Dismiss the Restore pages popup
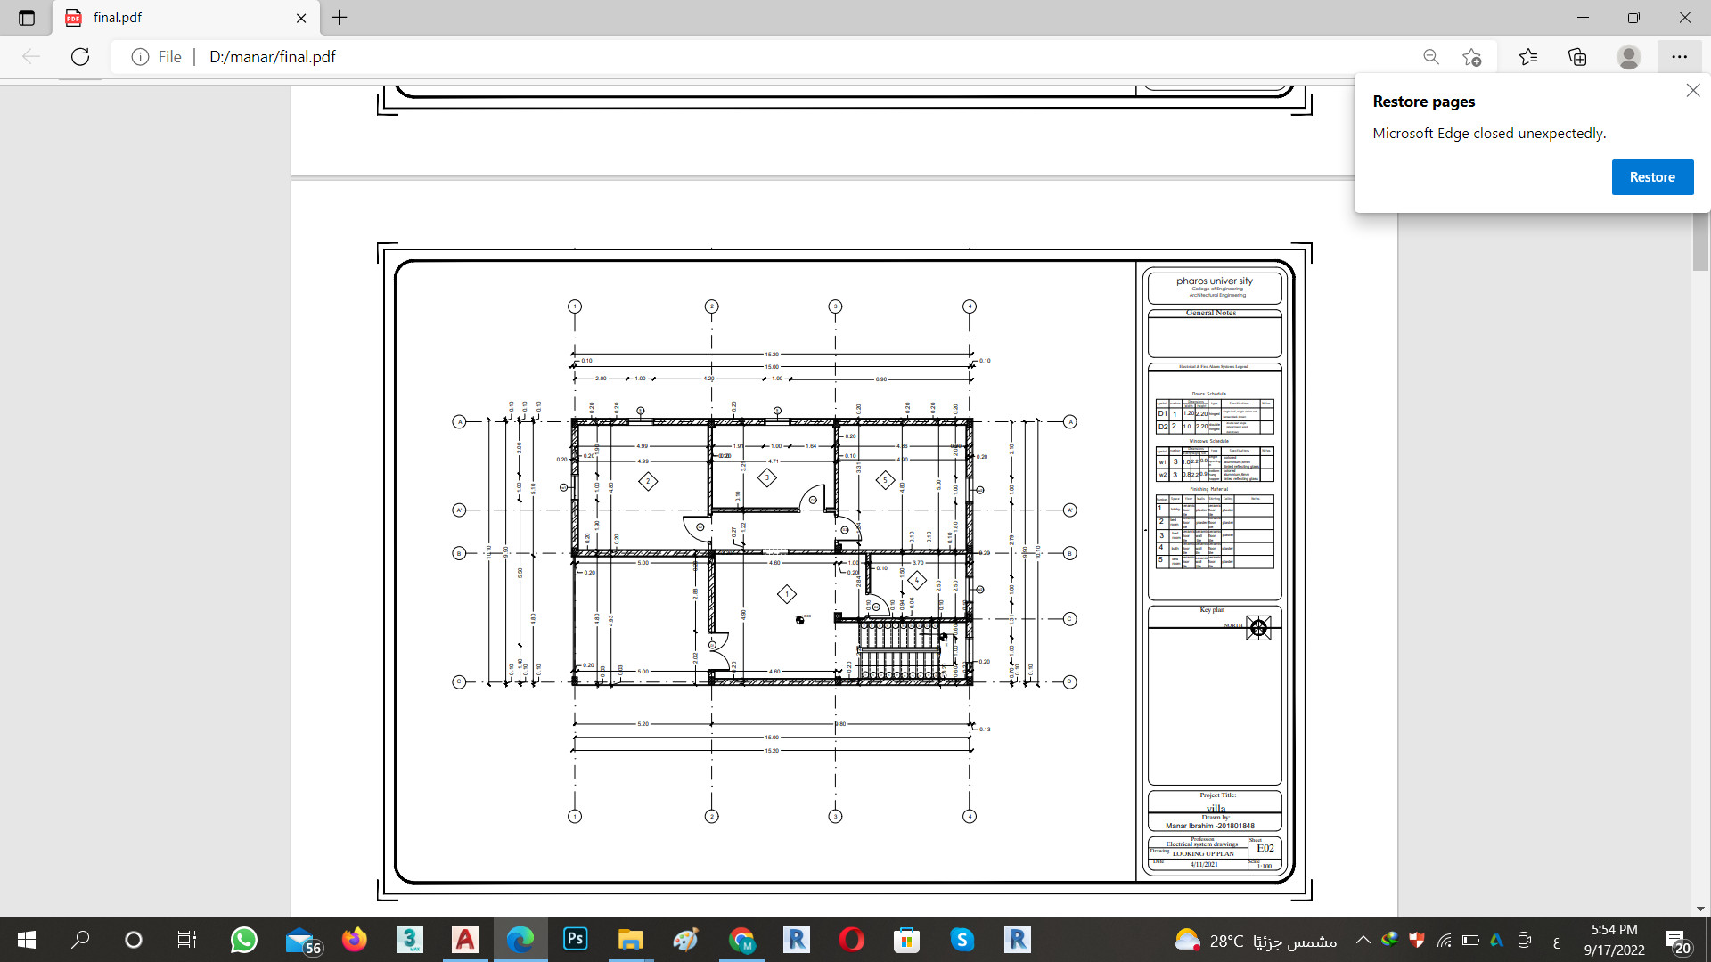 (x=1692, y=91)
